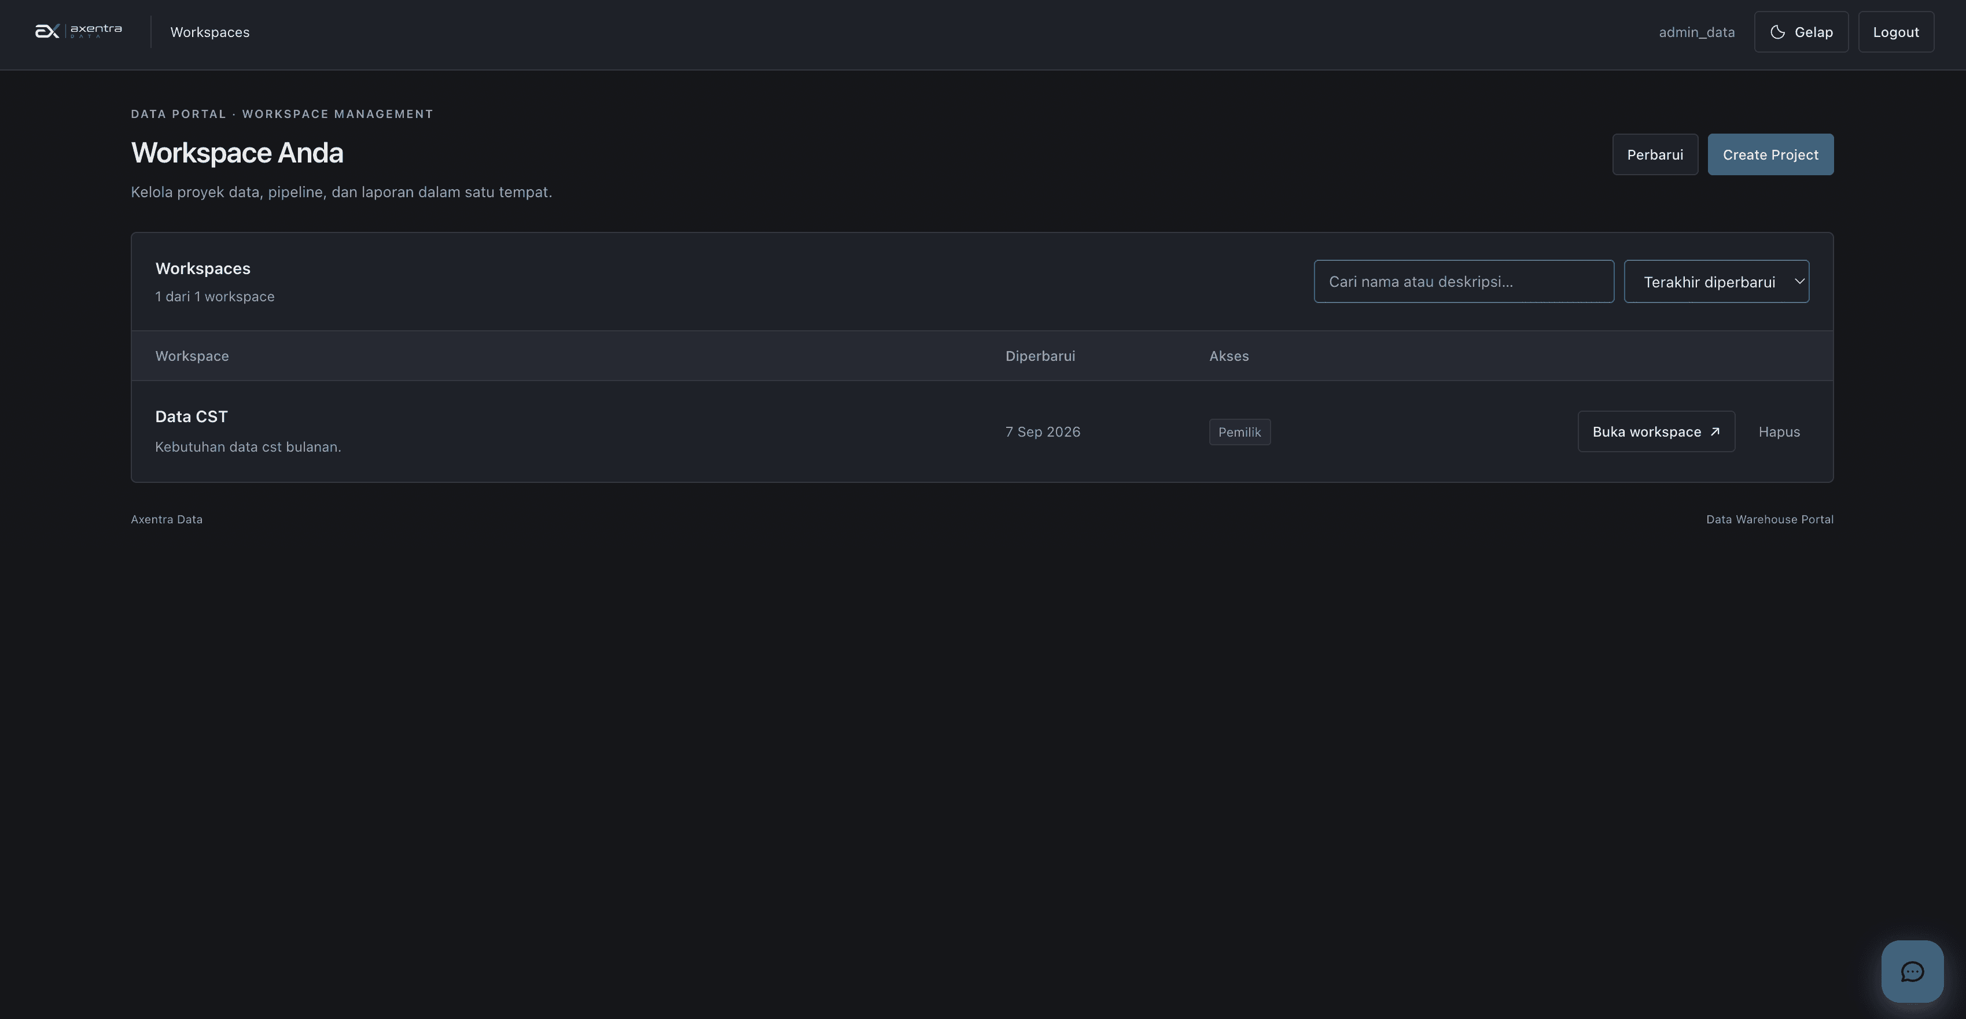Click the Akses column header
The width and height of the screenshot is (1966, 1019).
click(x=1229, y=356)
